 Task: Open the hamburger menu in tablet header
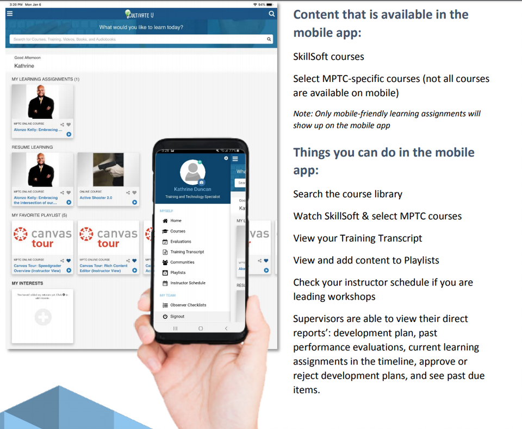[10, 14]
